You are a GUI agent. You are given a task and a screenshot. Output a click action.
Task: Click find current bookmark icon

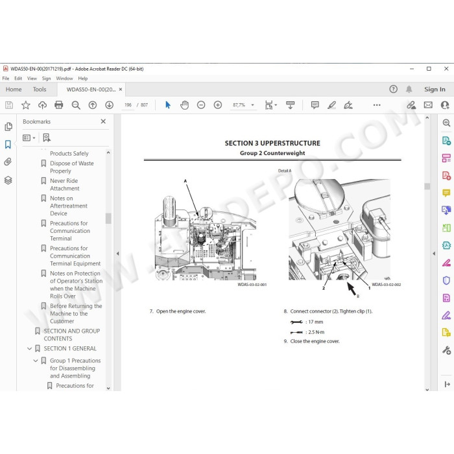[x=46, y=137]
